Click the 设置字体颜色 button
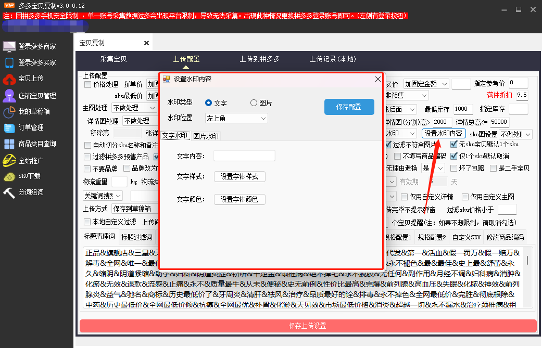 tap(240, 200)
